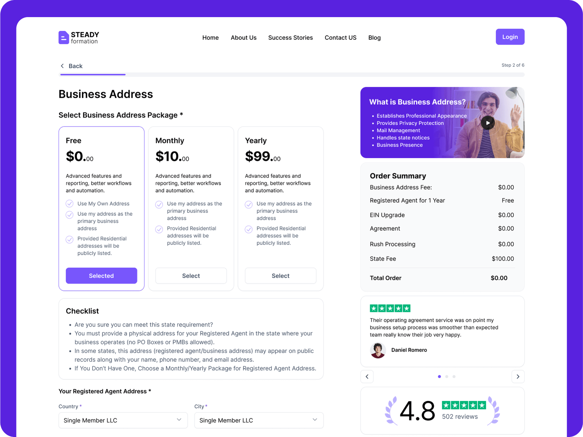Click the step progress bar
This screenshot has height=437, width=583.
[x=292, y=75]
